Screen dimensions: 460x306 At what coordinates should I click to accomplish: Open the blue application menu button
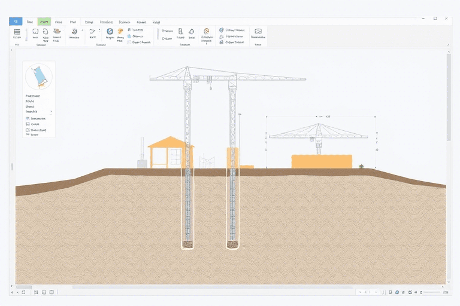[16, 22]
